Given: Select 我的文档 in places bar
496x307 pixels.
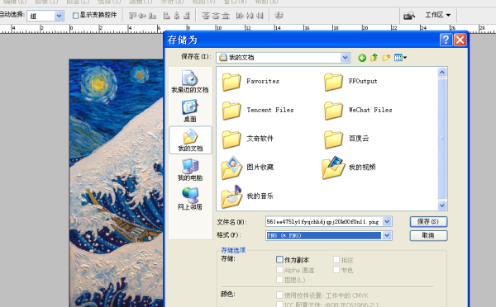Looking at the screenshot, I should pyautogui.click(x=190, y=140).
